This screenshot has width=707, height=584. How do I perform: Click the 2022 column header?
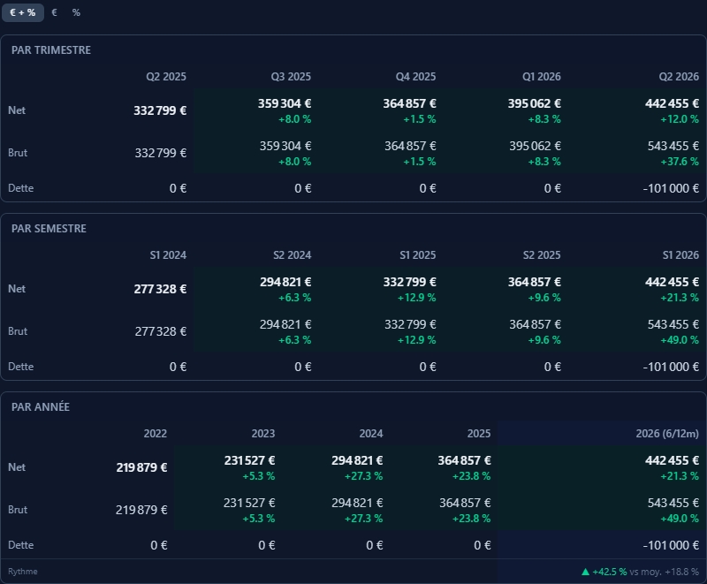coord(156,434)
